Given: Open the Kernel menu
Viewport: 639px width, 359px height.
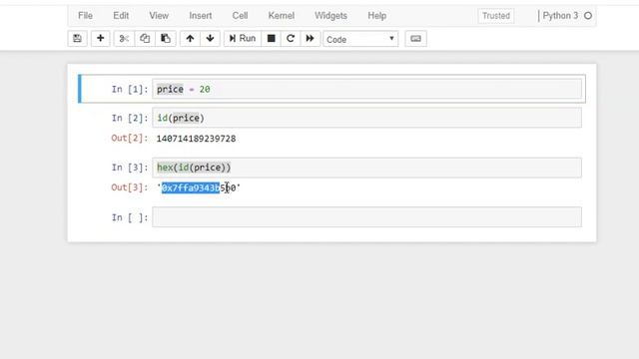Looking at the screenshot, I should (282, 16).
